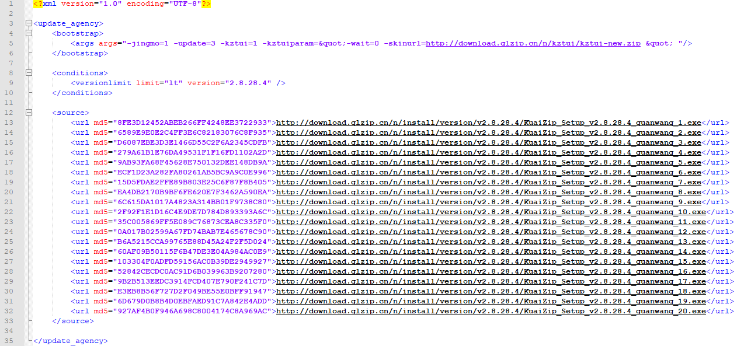Collapse the bootstrap section fold marker
The image size is (737, 346).
coord(29,34)
